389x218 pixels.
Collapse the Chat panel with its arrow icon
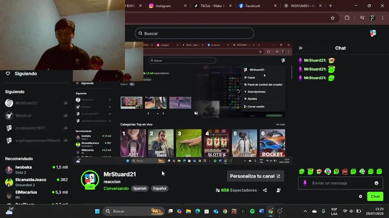coord(301,48)
